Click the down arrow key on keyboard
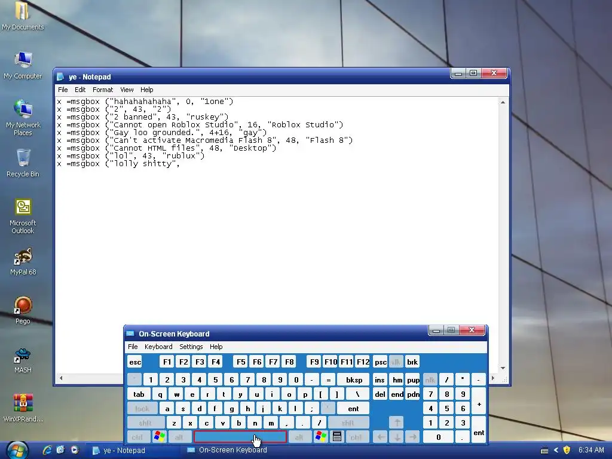This screenshot has width=612, height=459. tap(397, 437)
